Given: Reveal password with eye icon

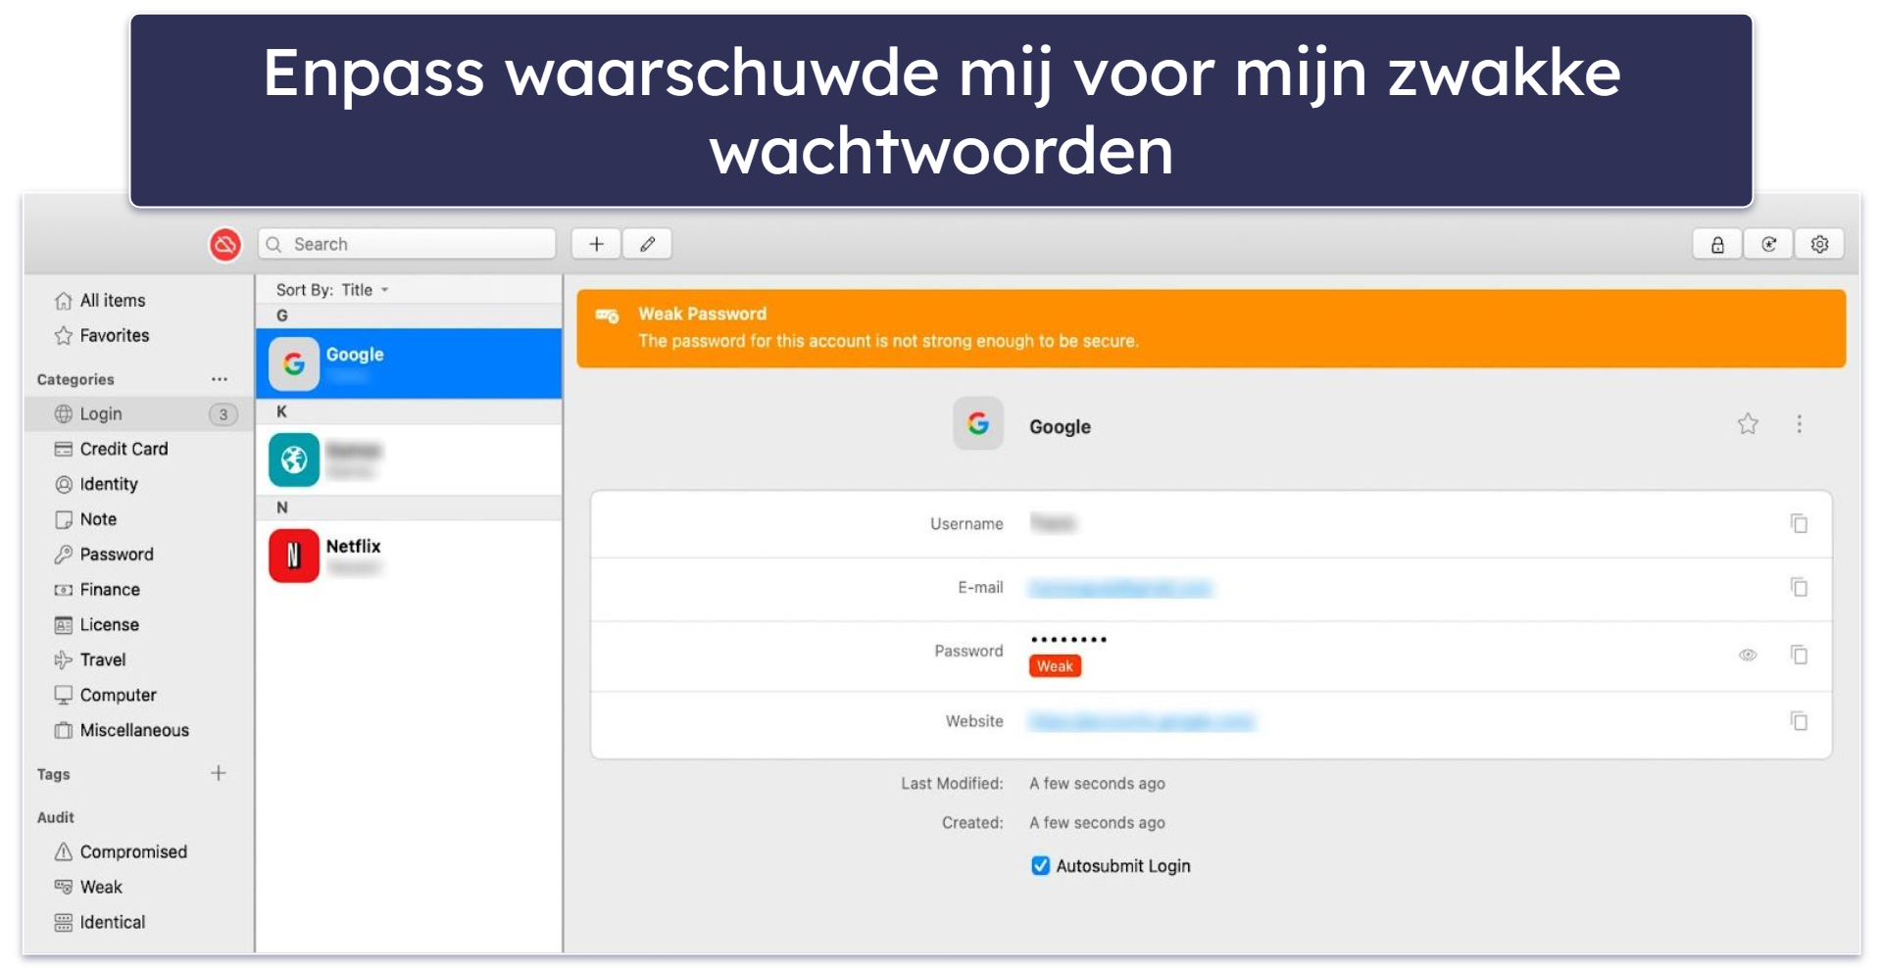Looking at the screenshot, I should point(1748,654).
